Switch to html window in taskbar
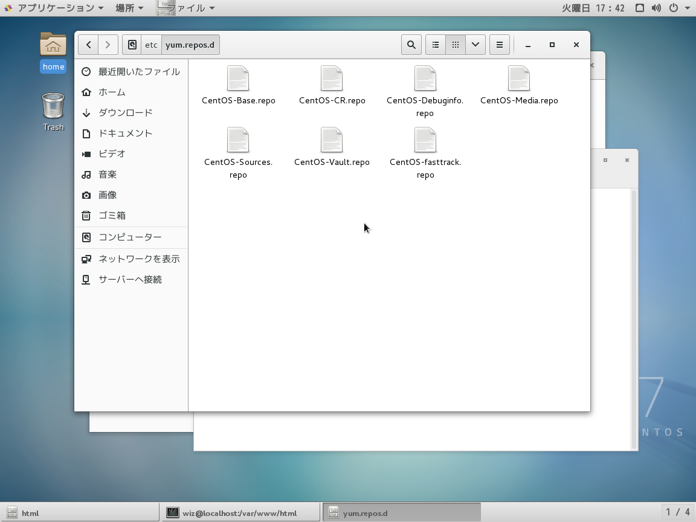Image resolution: width=696 pixels, height=522 pixels. [80, 513]
